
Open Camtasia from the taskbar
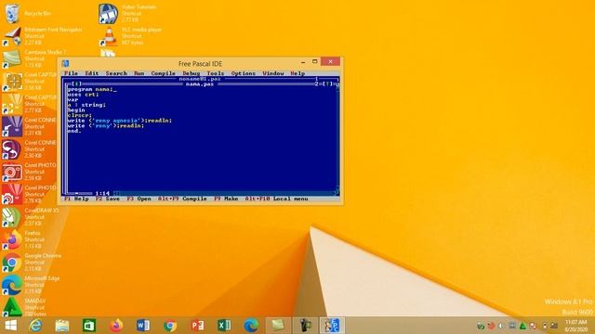click(278, 326)
